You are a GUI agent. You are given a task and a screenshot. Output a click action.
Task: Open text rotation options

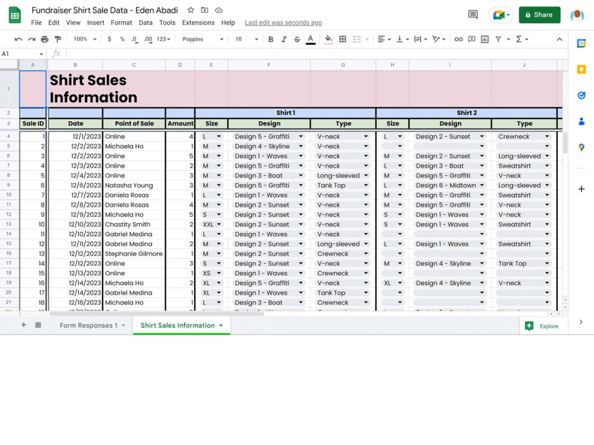438,39
